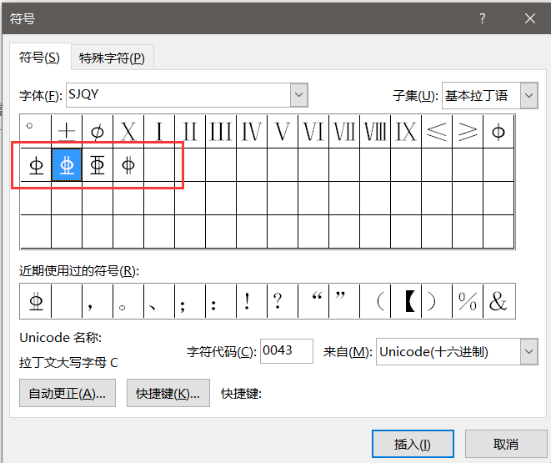Viewport: 551px width, 463px height.
Task: Select the plus sign symbol in grid
Action: (x=67, y=132)
